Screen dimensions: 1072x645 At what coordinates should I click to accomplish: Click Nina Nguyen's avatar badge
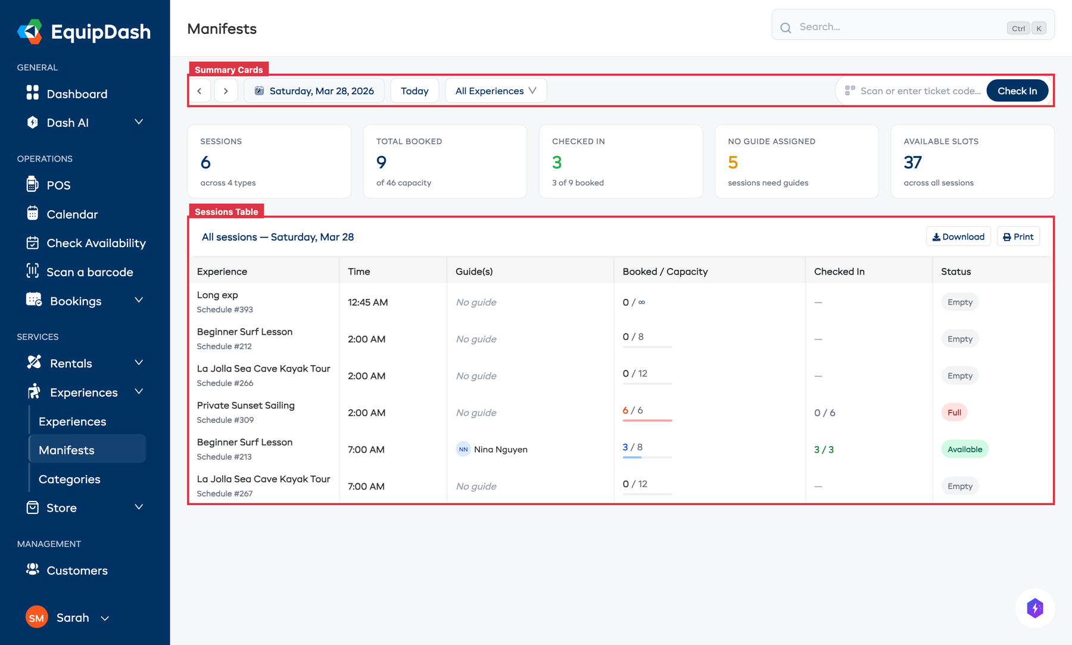point(463,449)
